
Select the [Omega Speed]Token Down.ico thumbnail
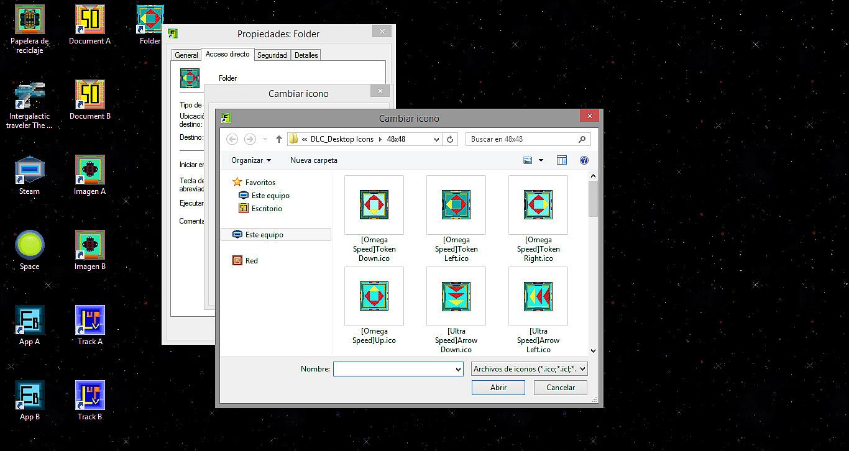[374, 204]
